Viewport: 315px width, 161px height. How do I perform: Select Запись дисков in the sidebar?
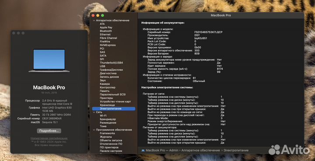tap(109, 77)
